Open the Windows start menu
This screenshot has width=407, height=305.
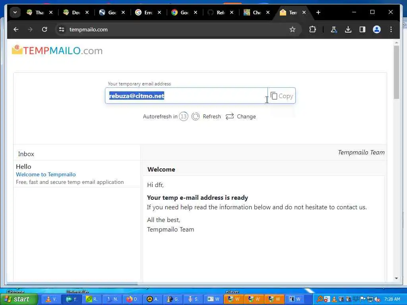(x=19, y=299)
